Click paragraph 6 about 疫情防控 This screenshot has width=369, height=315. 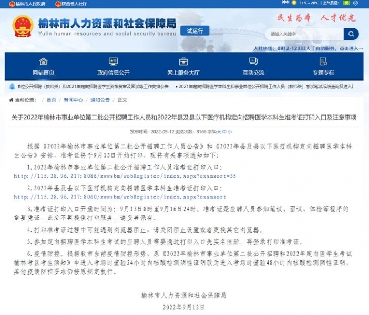pos(183,262)
